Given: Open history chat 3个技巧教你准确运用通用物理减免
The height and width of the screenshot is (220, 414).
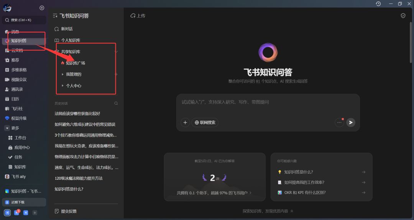Looking at the screenshot, I should click(86, 135).
